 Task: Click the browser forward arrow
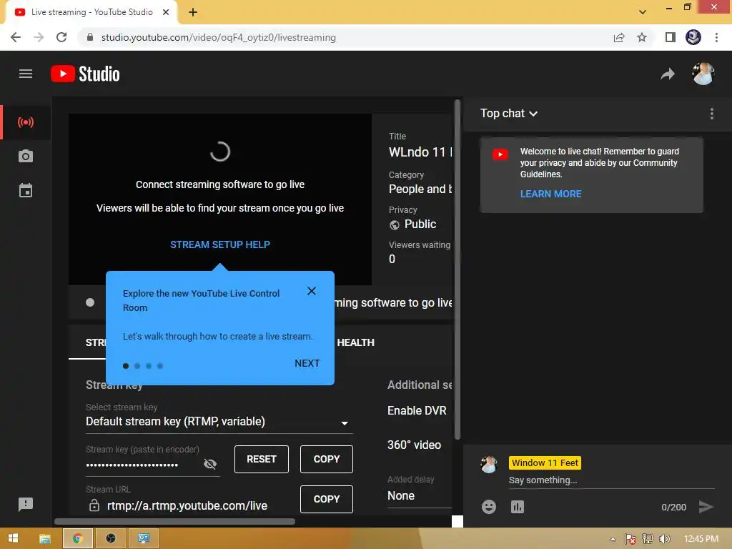pos(39,37)
